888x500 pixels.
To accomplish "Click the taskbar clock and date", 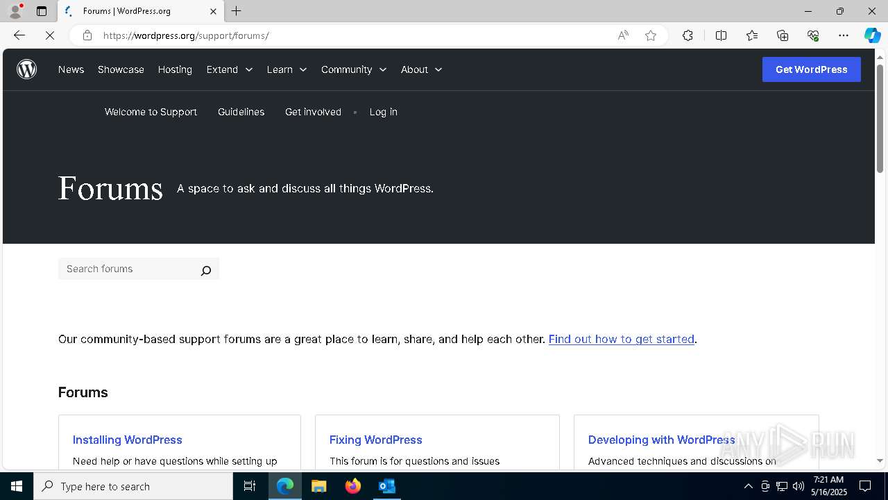I will 829,486.
